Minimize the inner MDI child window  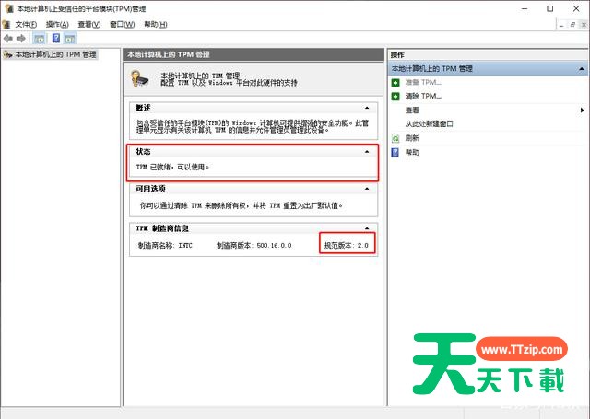pos(561,25)
